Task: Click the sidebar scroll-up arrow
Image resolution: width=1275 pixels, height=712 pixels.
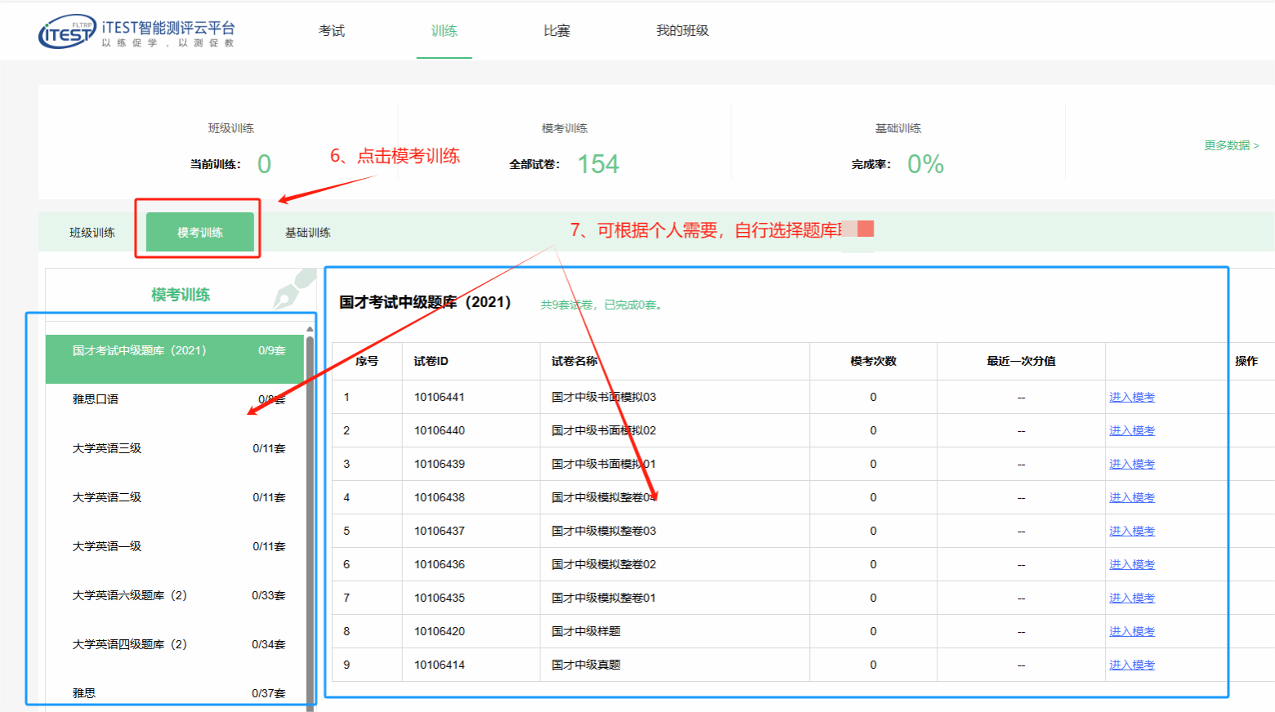Action: click(x=310, y=329)
